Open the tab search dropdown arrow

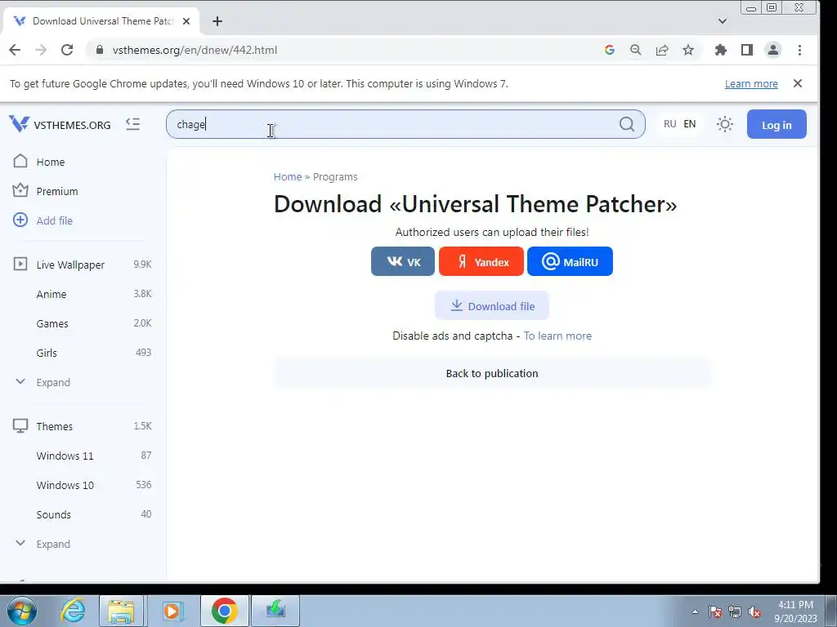point(723,20)
